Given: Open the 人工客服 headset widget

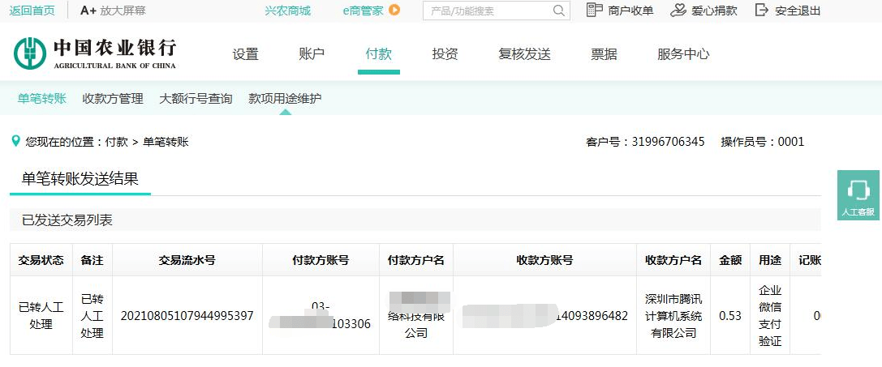Looking at the screenshot, I should point(858,195).
